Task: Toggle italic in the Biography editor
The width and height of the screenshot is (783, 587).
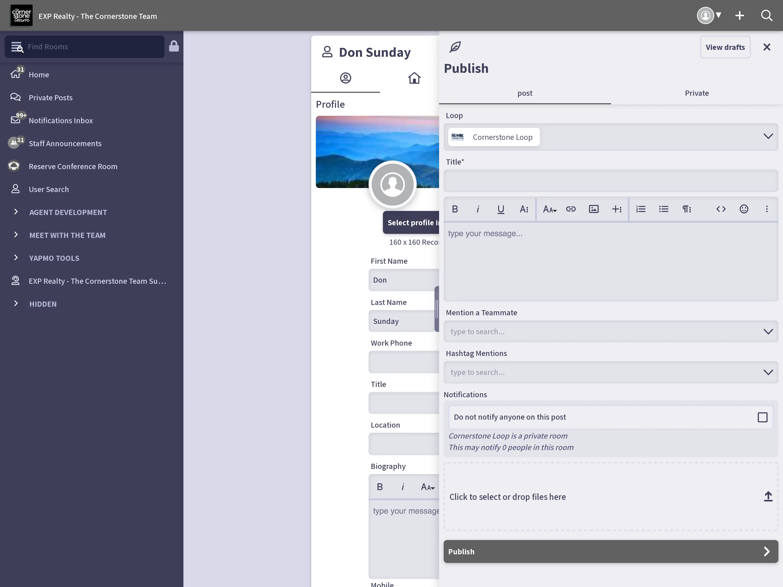Action: 402,487
